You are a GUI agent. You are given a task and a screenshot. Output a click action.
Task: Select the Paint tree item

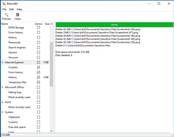(x=8, y=102)
